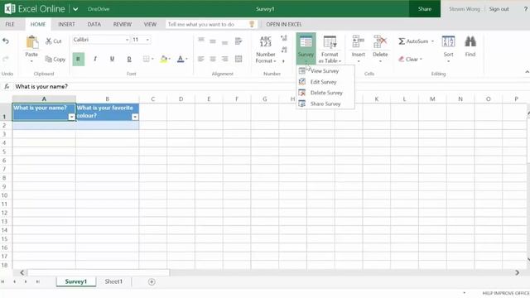Align text left

[201, 59]
